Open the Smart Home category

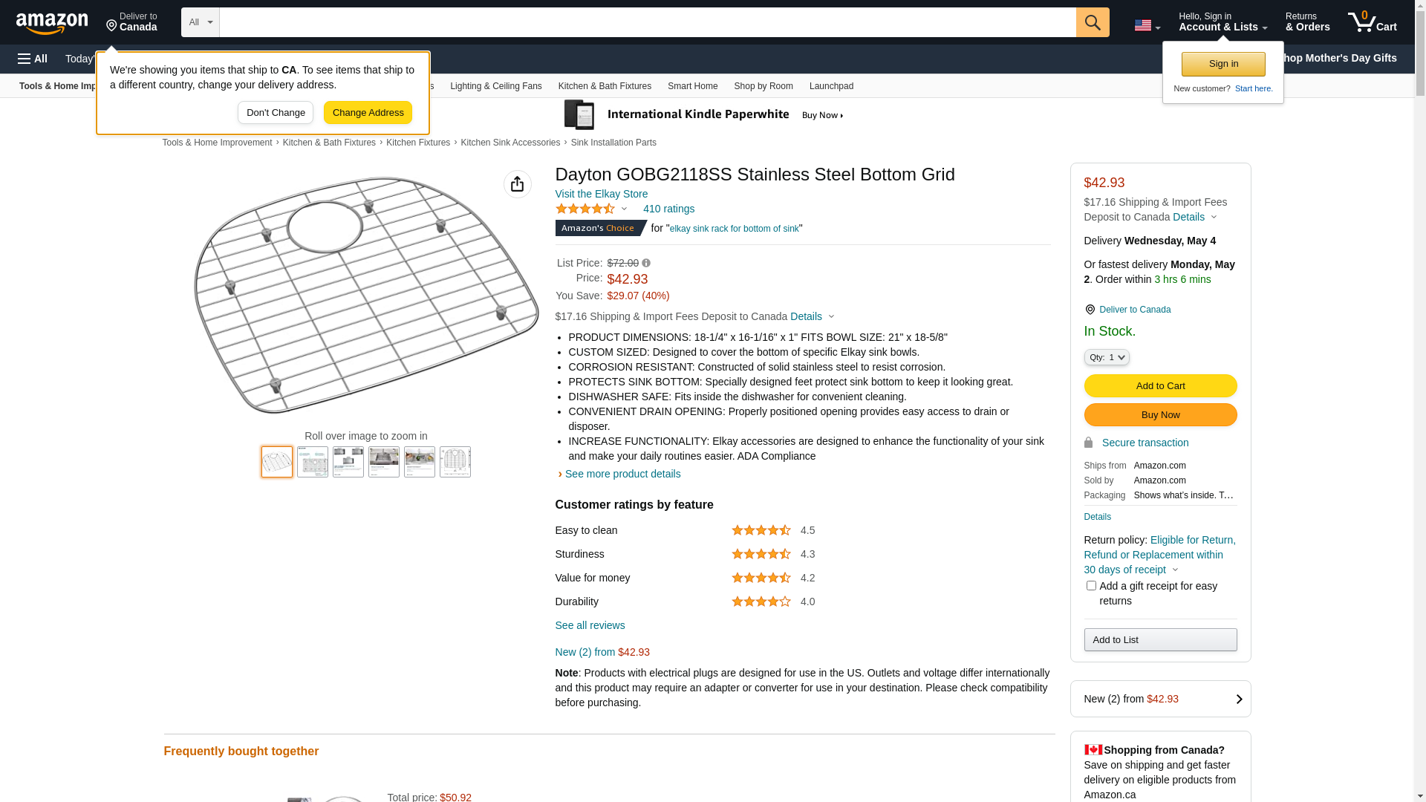(x=692, y=86)
